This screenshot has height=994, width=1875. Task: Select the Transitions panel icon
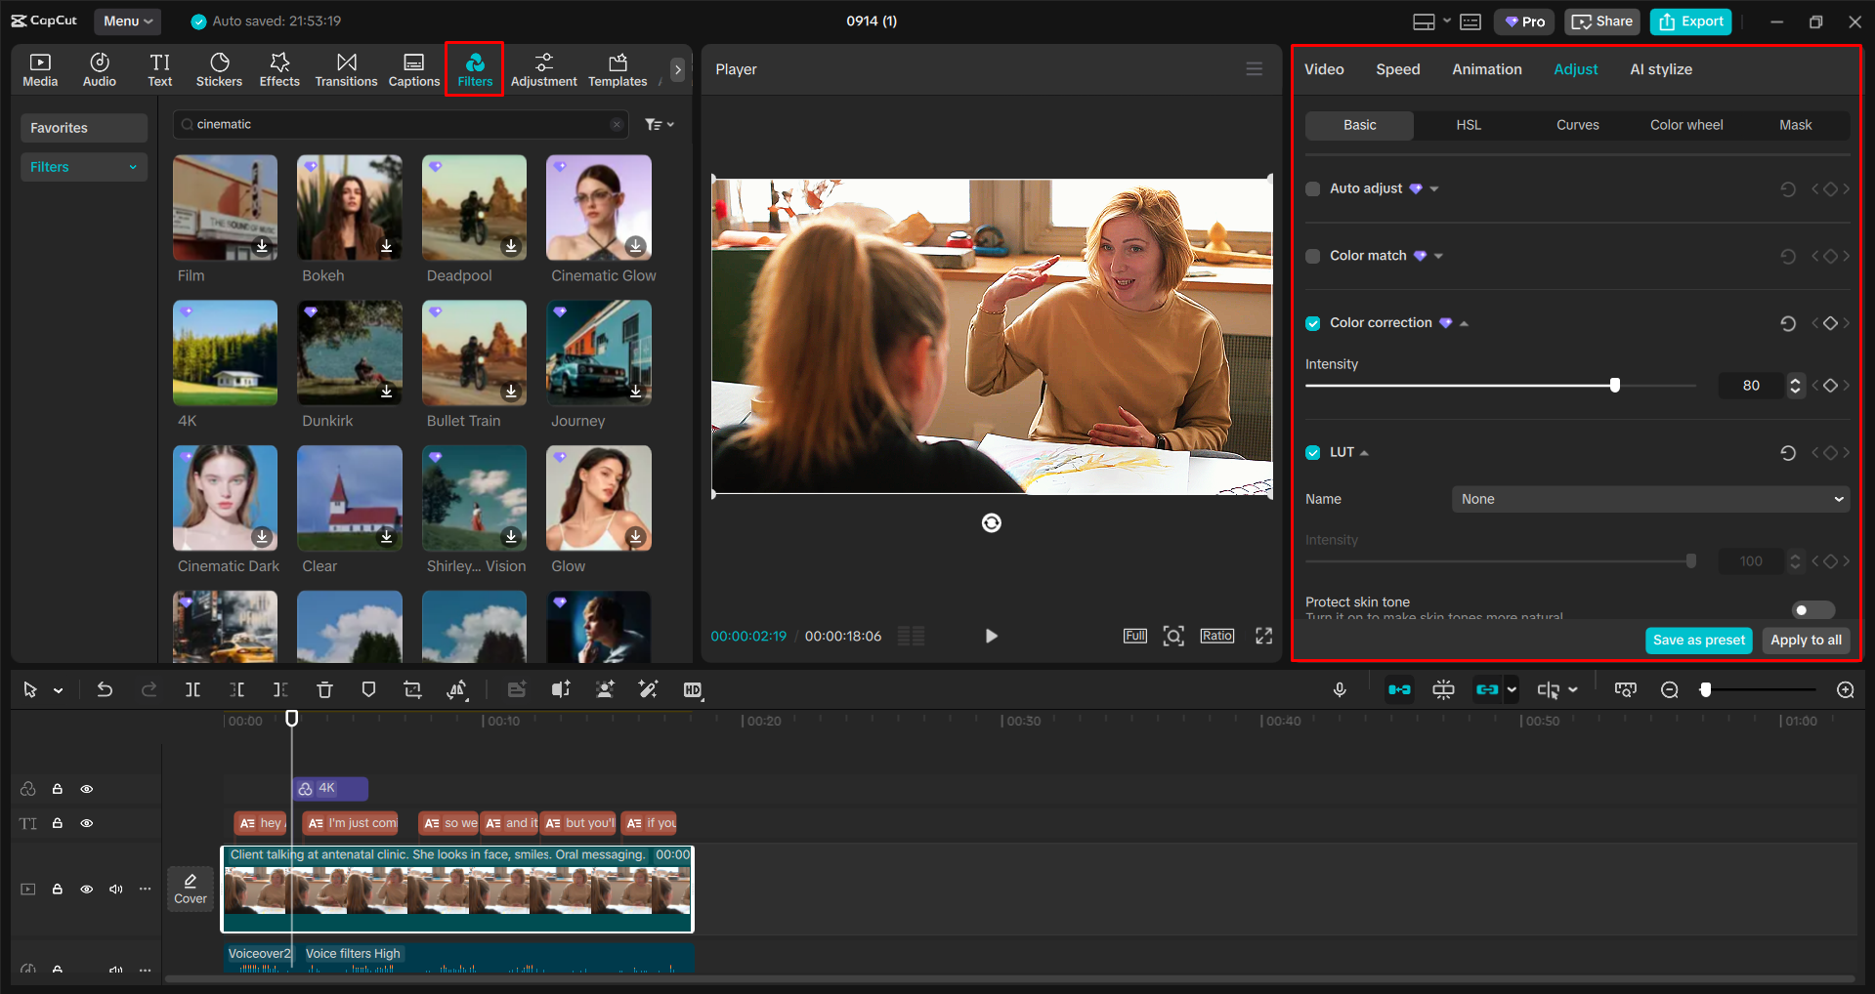coord(346,68)
